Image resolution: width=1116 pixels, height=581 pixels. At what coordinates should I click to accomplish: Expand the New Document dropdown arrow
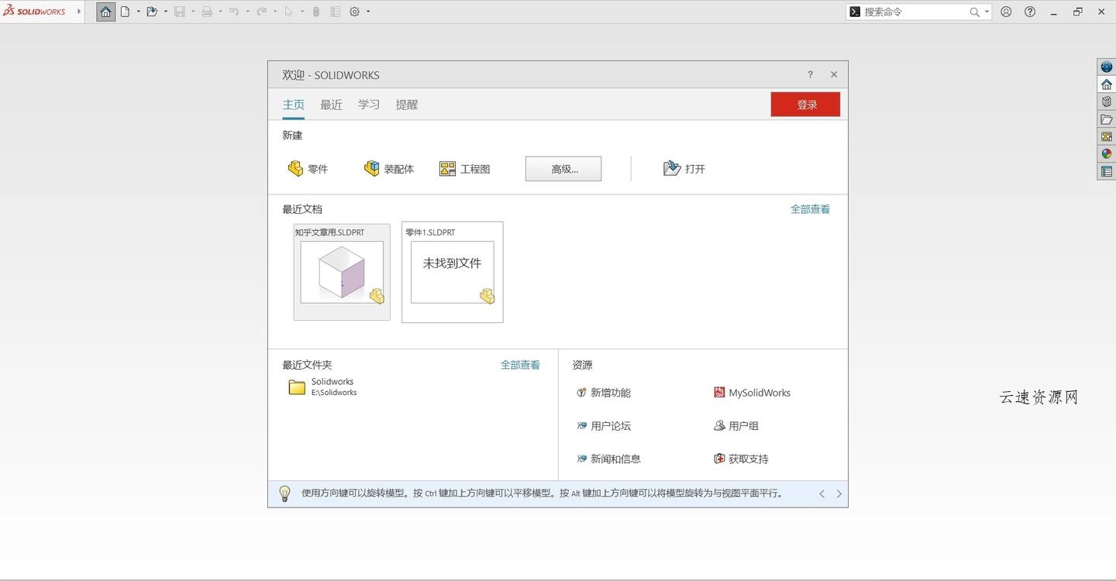tap(138, 11)
